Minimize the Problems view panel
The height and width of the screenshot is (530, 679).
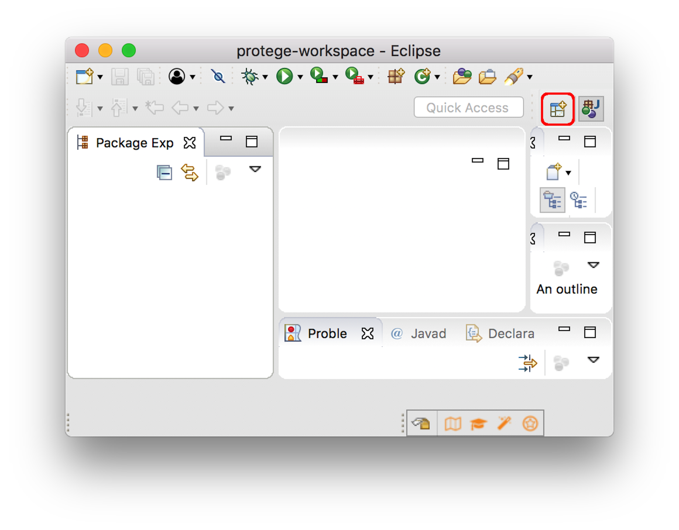click(564, 329)
